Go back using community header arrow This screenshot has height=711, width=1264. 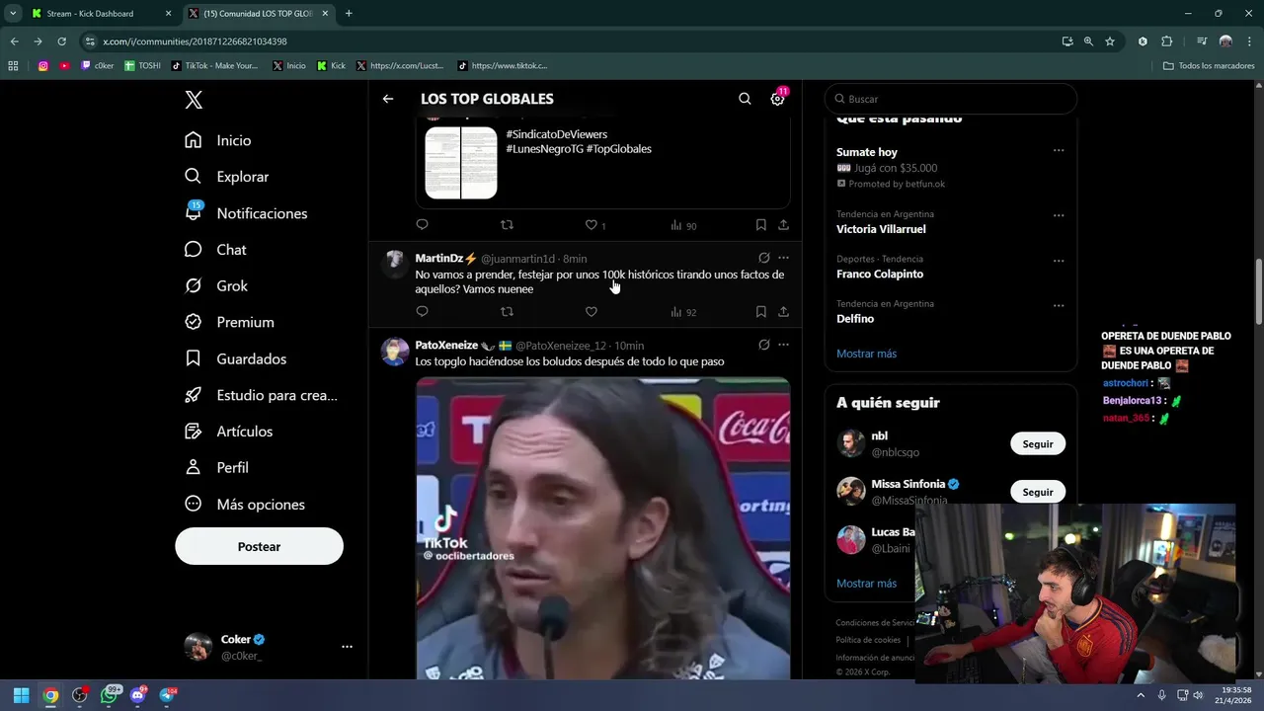[x=388, y=99]
